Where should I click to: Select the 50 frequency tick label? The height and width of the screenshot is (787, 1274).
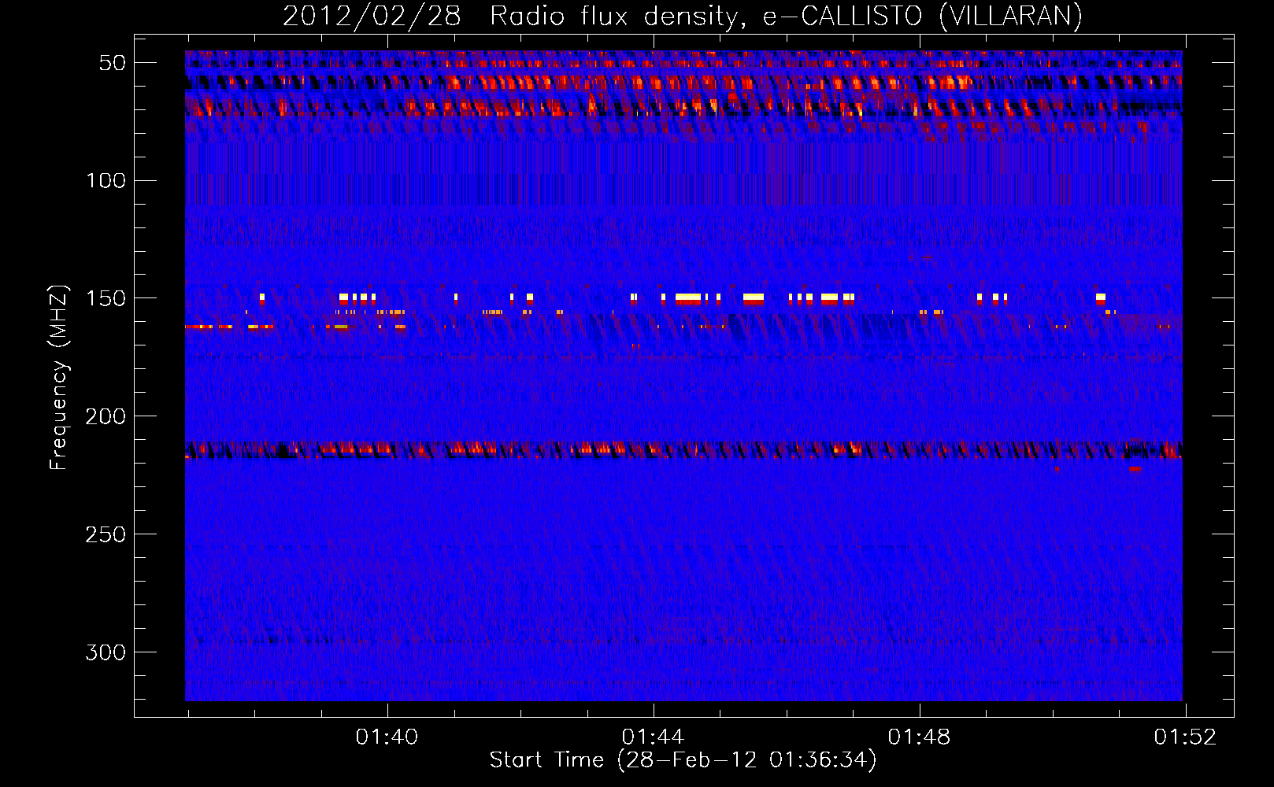[113, 63]
